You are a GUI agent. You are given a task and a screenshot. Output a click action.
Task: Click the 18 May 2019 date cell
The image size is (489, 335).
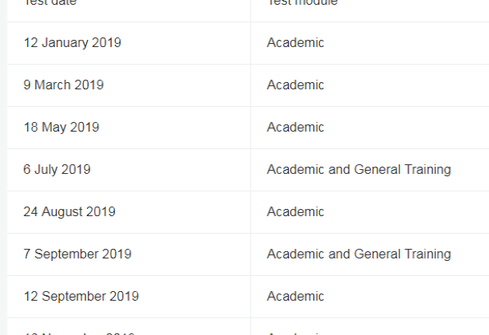pos(61,128)
